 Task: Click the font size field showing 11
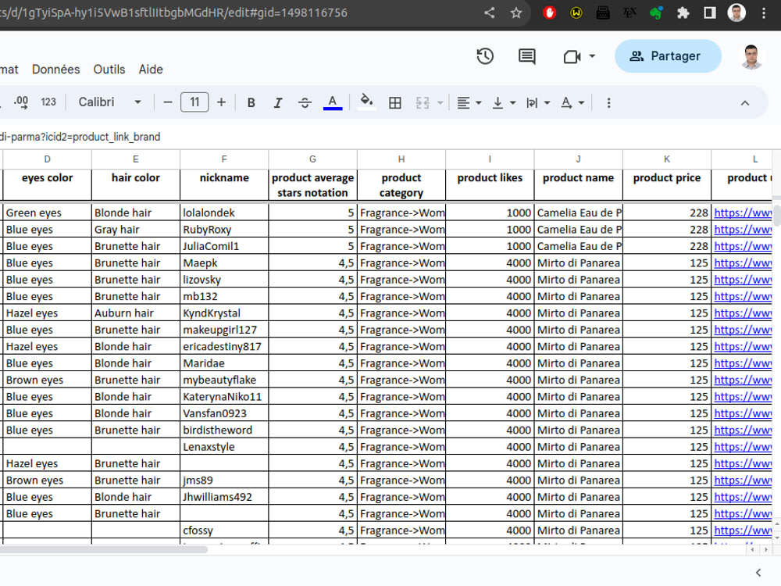[x=194, y=102]
